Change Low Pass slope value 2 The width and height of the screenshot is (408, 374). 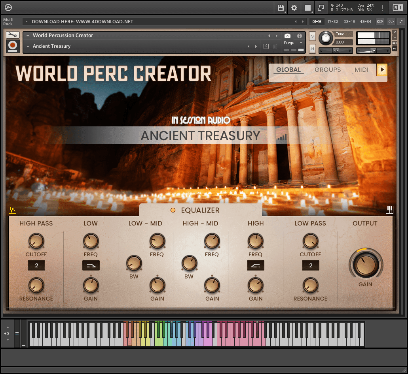point(311,265)
